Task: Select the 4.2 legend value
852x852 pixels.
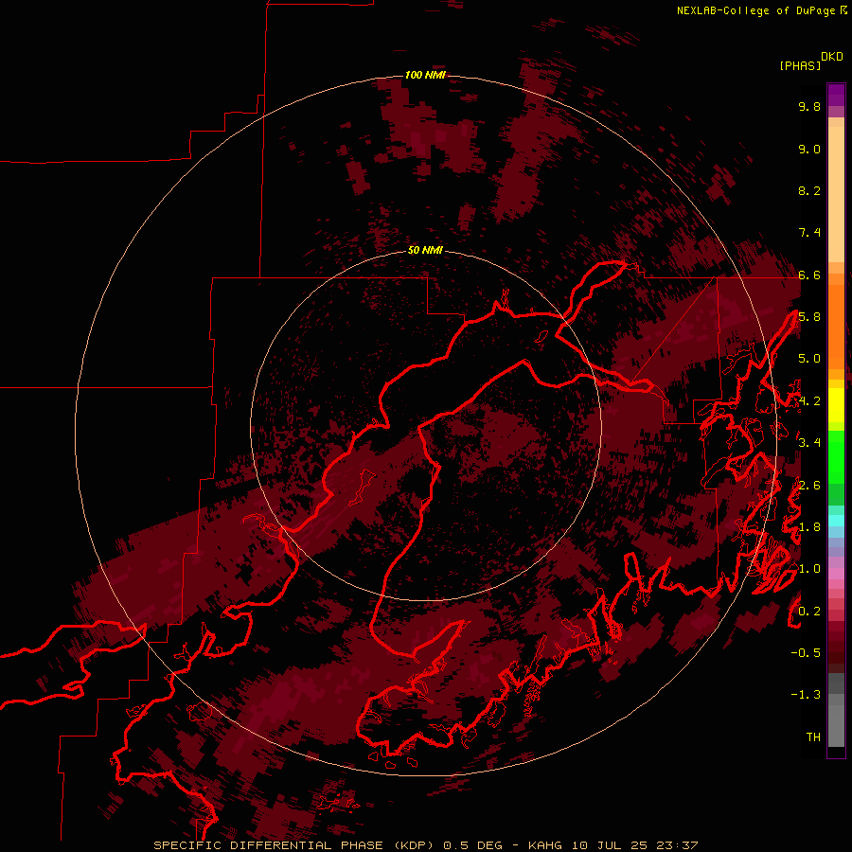Action: click(809, 401)
